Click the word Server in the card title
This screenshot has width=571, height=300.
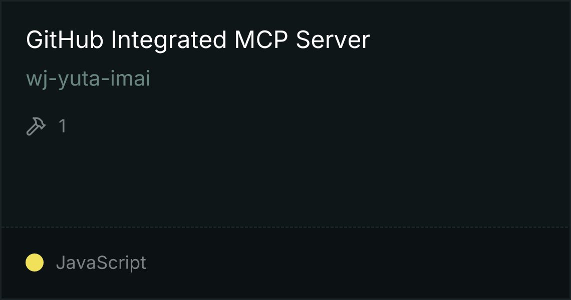pos(333,39)
